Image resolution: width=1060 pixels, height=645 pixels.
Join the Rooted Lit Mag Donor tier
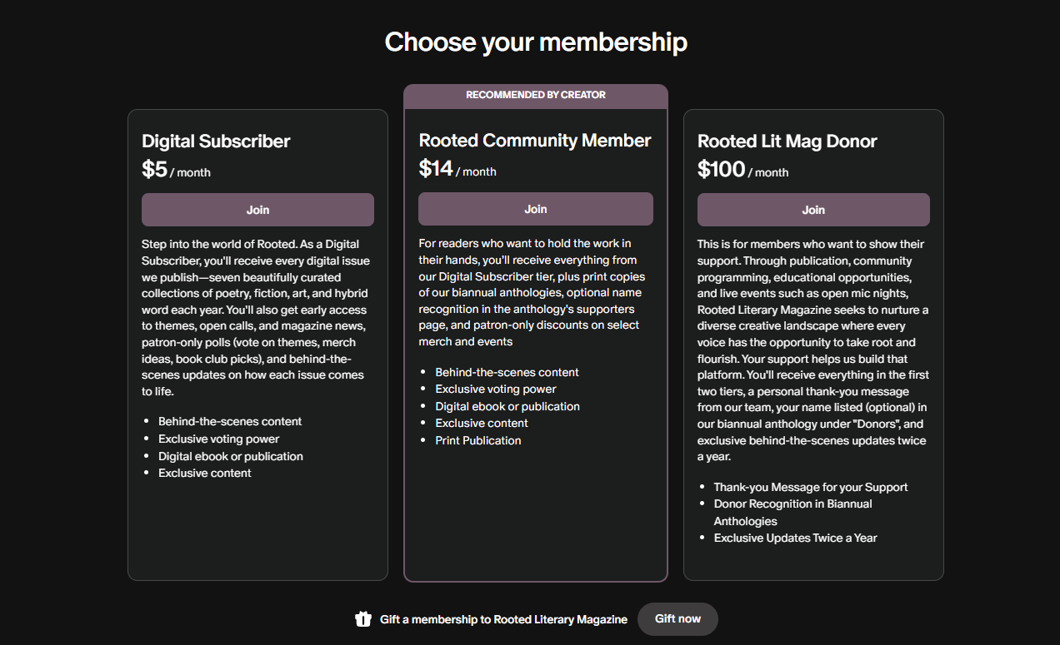[812, 210]
